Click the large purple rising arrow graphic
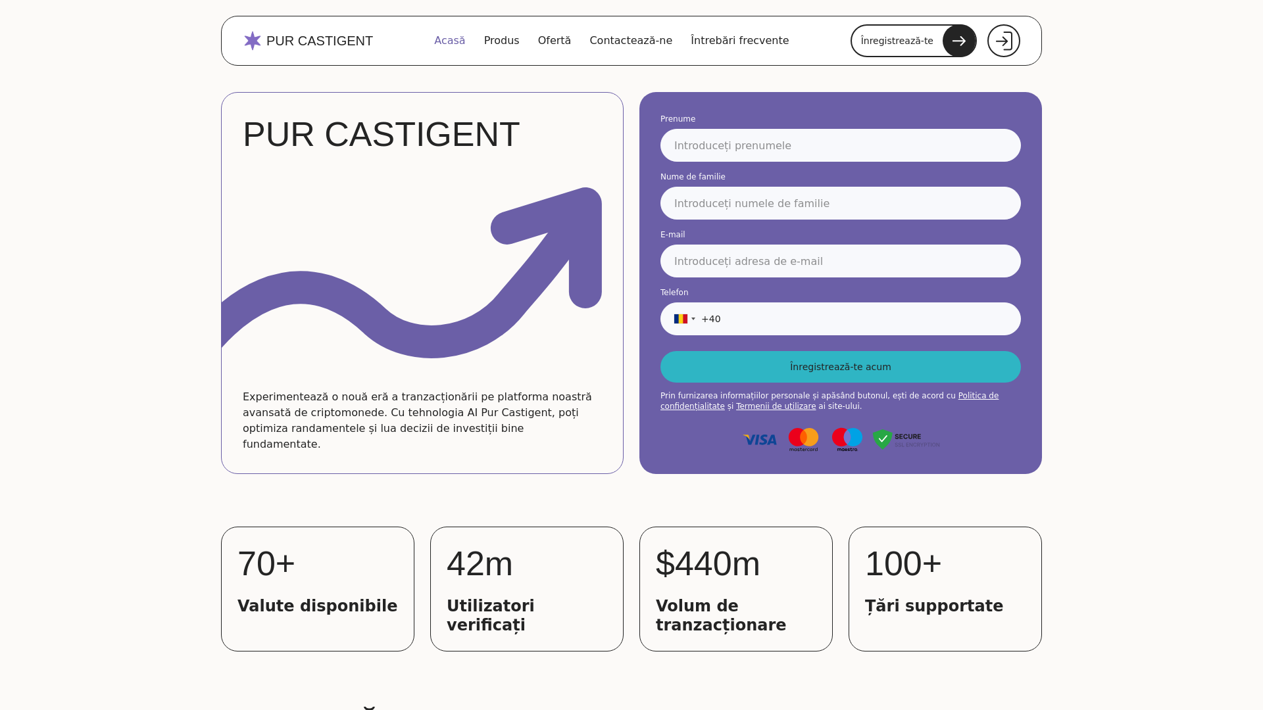The height and width of the screenshot is (710, 1263). coord(412,273)
